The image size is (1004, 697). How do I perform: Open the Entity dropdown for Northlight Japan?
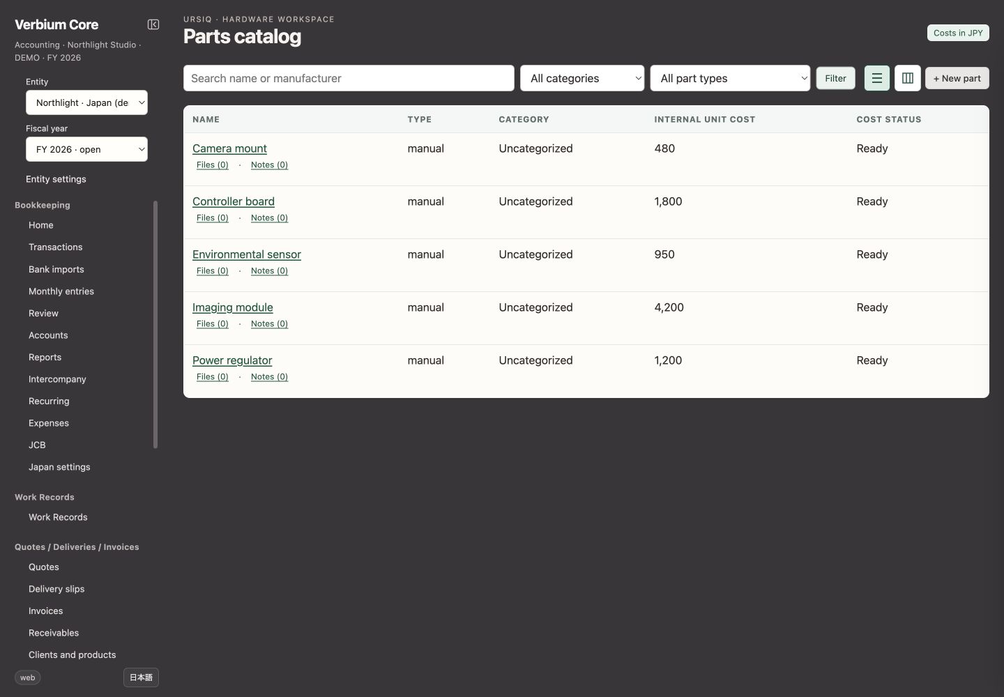click(86, 102)
